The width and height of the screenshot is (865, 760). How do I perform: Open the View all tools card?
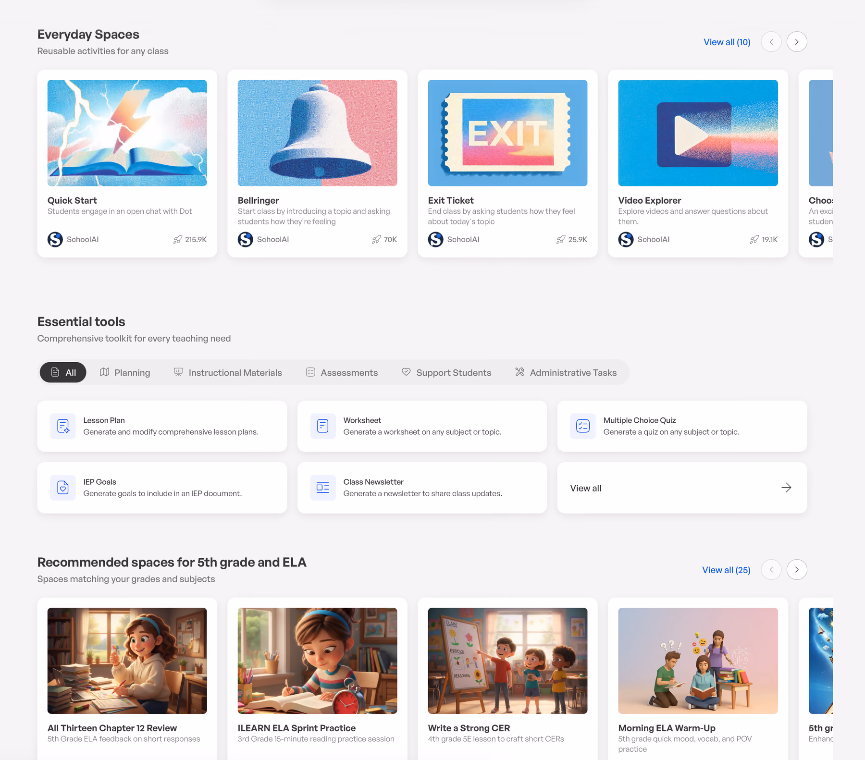pyautogui.click(x=682, y=488)
